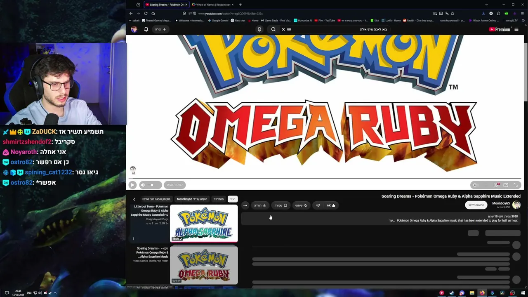Open the ENG language switcher
The width and height of the screenshot is (528, 297).
[29, 293]
